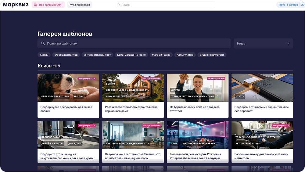Open the frame house cost template

pos(133,96)
